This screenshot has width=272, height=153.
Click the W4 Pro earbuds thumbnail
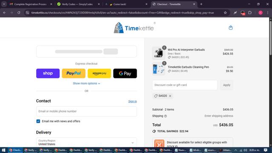click(158, 53)
